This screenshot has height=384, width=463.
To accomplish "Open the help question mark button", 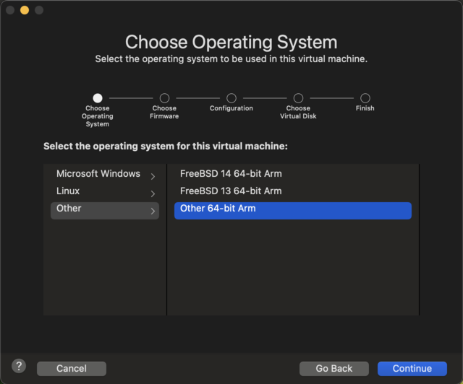I will click(19, 366).
